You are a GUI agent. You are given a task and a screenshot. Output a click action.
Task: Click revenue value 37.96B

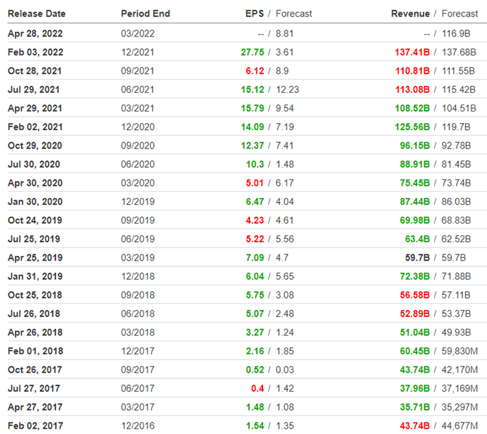[415, 389]
